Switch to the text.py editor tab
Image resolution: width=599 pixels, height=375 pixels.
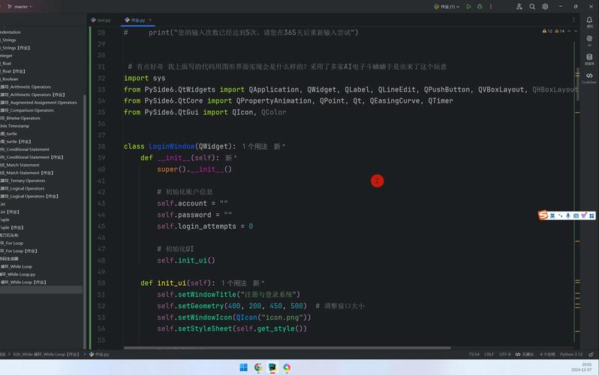click(x=101, y=20)
